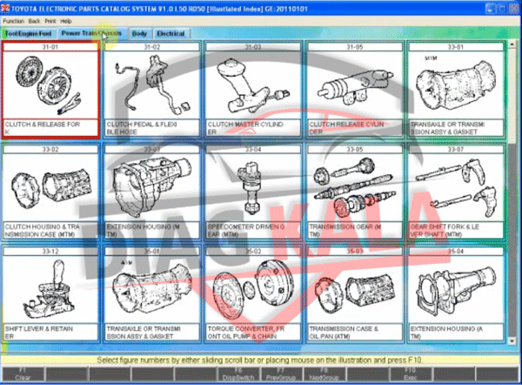Select the 33-03 Extension Housing (MTM) illustration
This screenshot has width=522, height=385.
tap(151, 187)
